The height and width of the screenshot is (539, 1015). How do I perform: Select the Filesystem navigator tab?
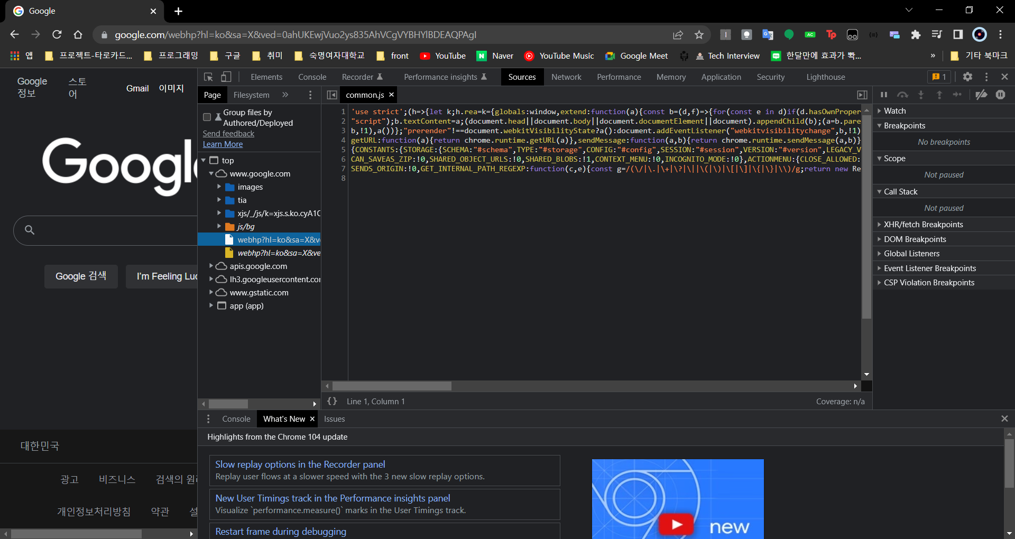pos(252,95)
